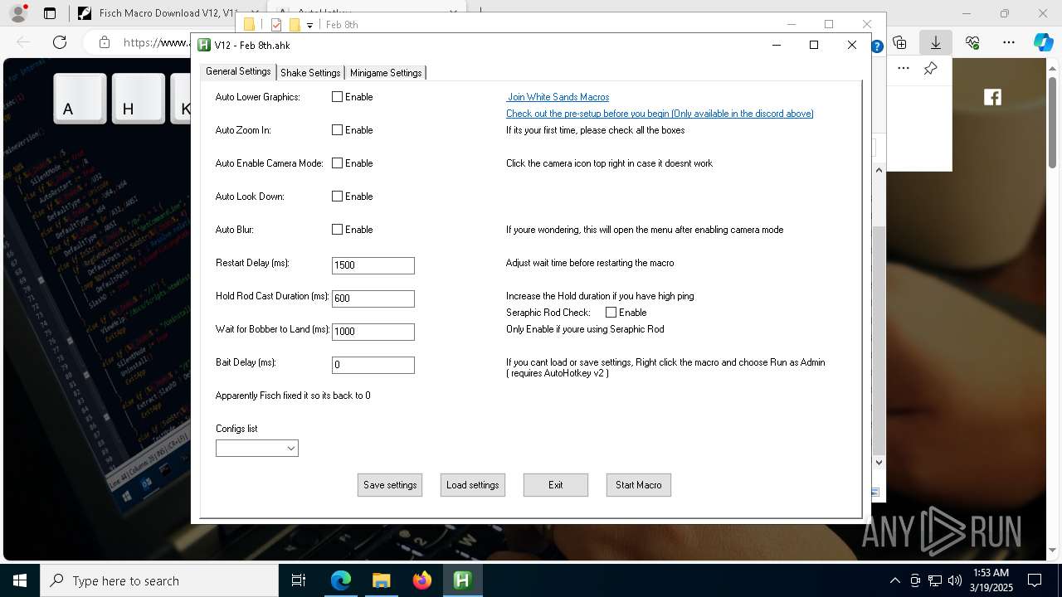The height and width of the screenshot is (597, 1062).
Task: View site information lock icon in Edge
Action: pyautogui.click(x=104, y=42)
